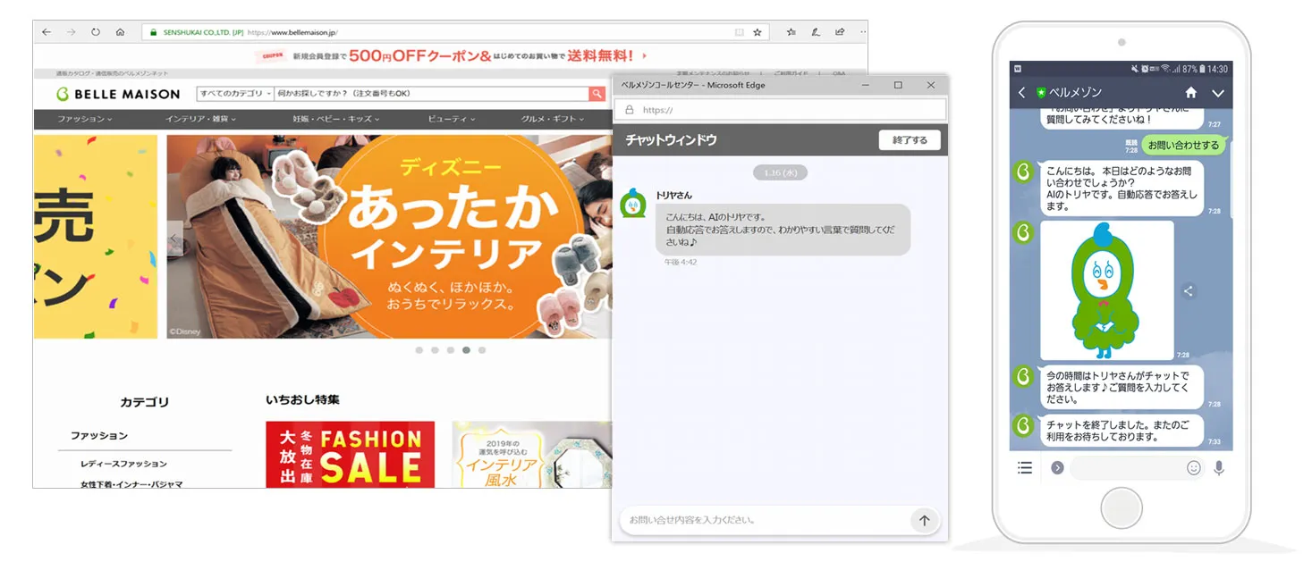
Task: Click the browser home icon
Action: coord(120,32)
